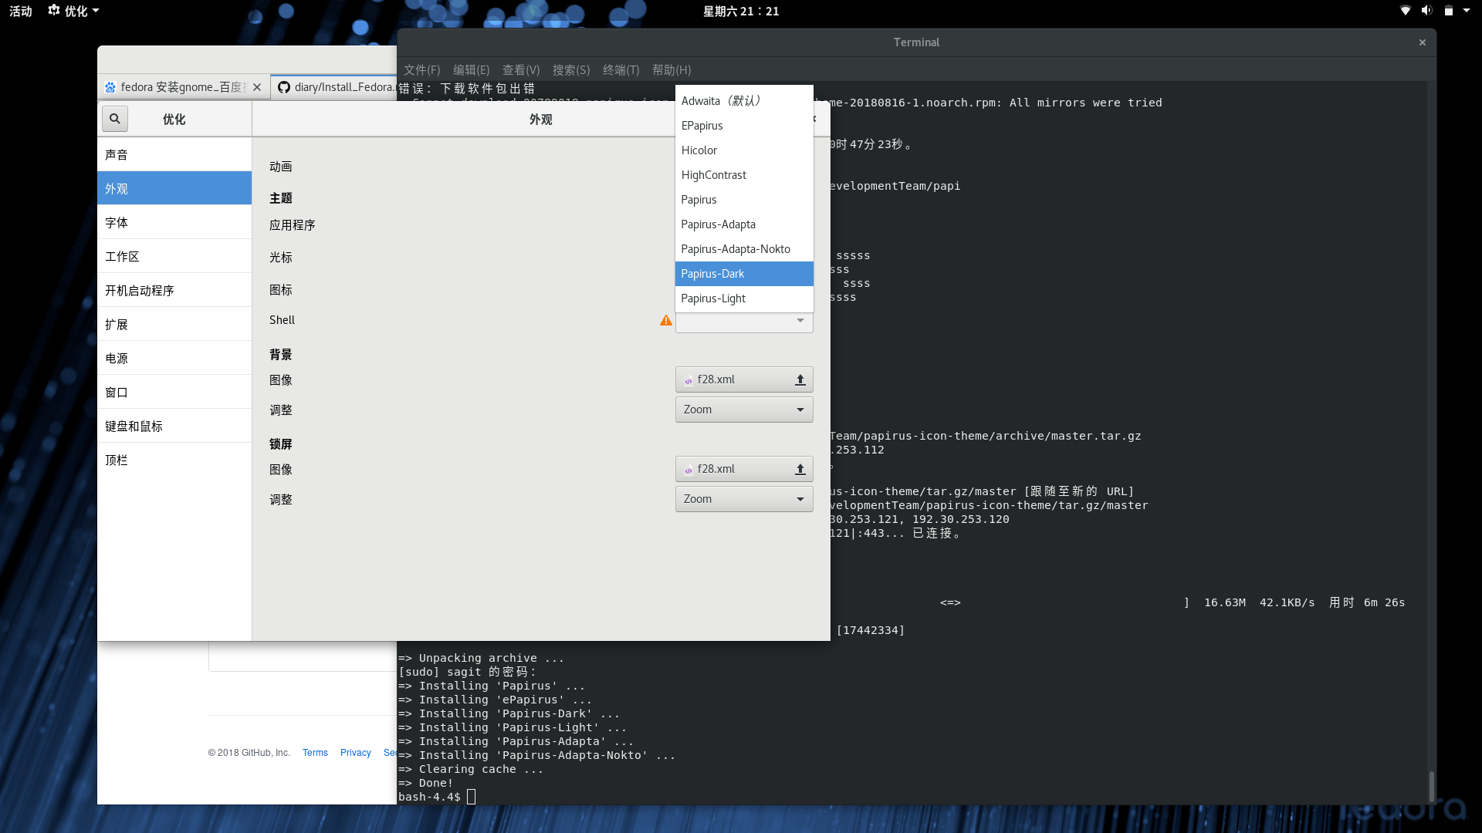1482x833 pixels.
Task: Click upload icon on background f28.xml
Action: click(x=800, y=379)
